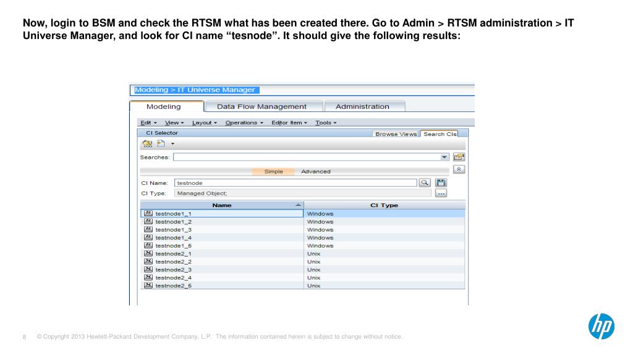The width and height of the screenshot is (633, 356).
Task: Open the Operations menu
Action: pyautogui.click(x=244, y=122)
